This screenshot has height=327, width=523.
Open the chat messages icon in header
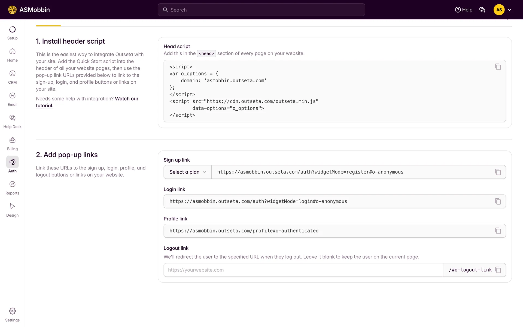pos(482,10)
